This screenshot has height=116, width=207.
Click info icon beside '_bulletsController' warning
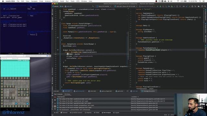tap(58, 99)
